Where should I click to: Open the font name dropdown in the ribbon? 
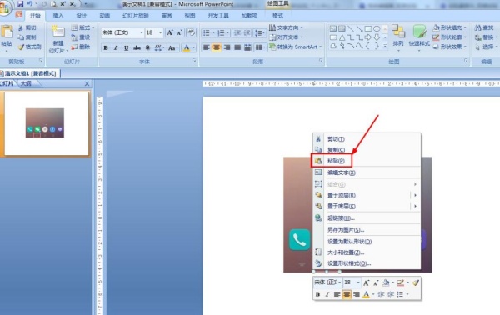[x=142, y=32]
